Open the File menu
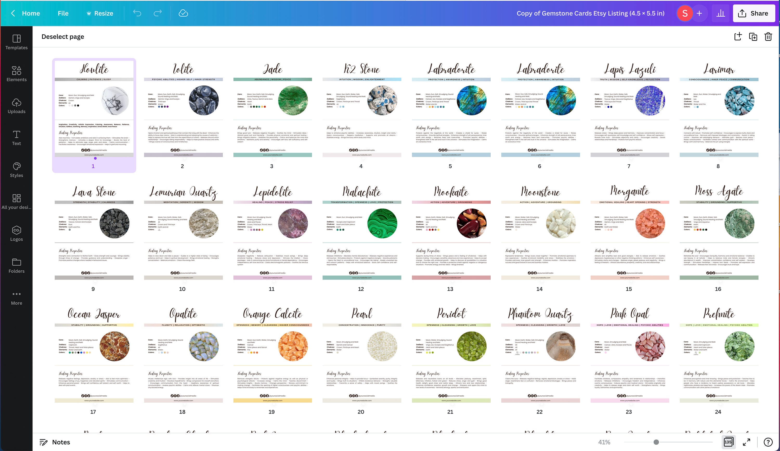The height and width of the screenshot is (451, 780). click(63, 13)
